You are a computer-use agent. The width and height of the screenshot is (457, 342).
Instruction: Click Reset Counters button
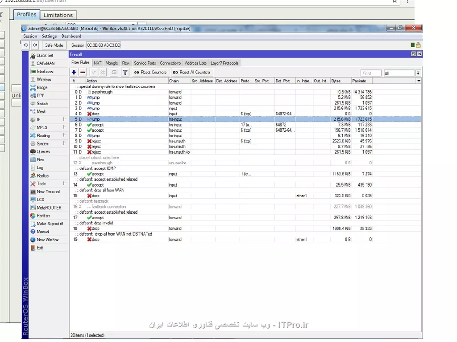pos(150,73)
